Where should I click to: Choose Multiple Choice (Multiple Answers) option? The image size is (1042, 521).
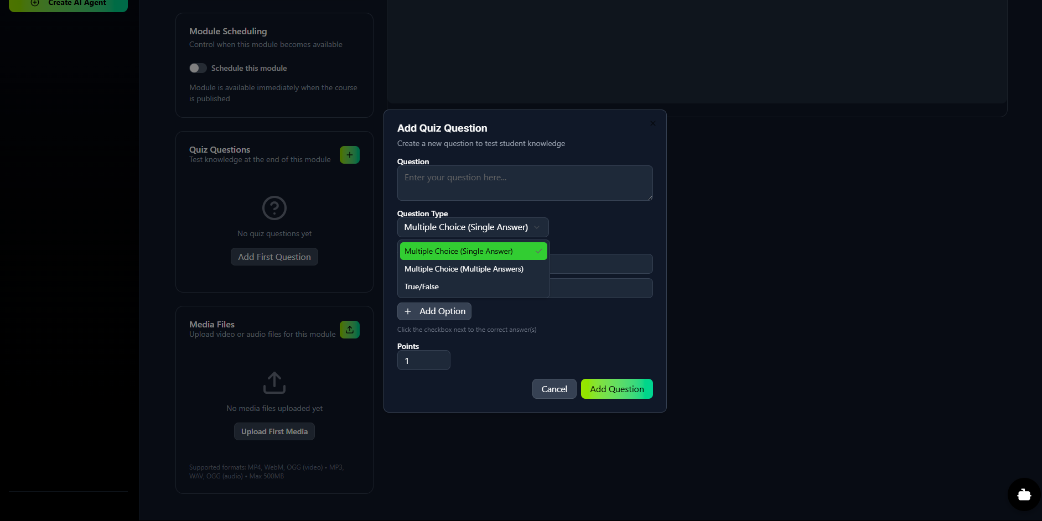coord(464,269)
